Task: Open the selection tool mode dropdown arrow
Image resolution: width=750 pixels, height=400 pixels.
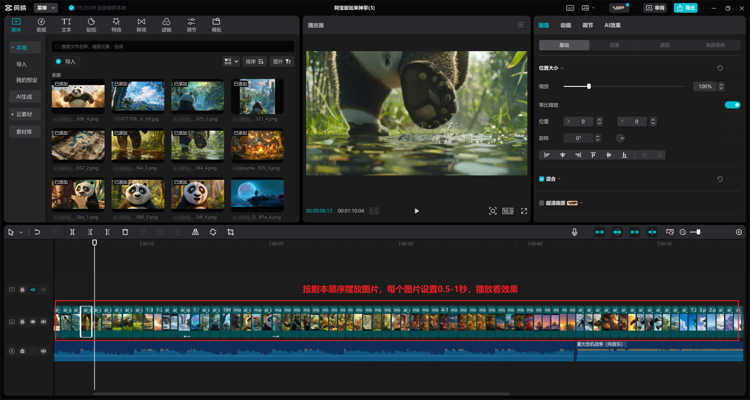Action: [x=21, y=233]
